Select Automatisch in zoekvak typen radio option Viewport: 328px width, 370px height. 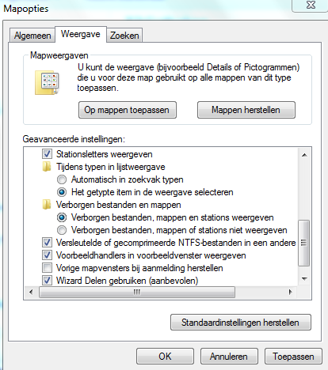coord(62,179)
